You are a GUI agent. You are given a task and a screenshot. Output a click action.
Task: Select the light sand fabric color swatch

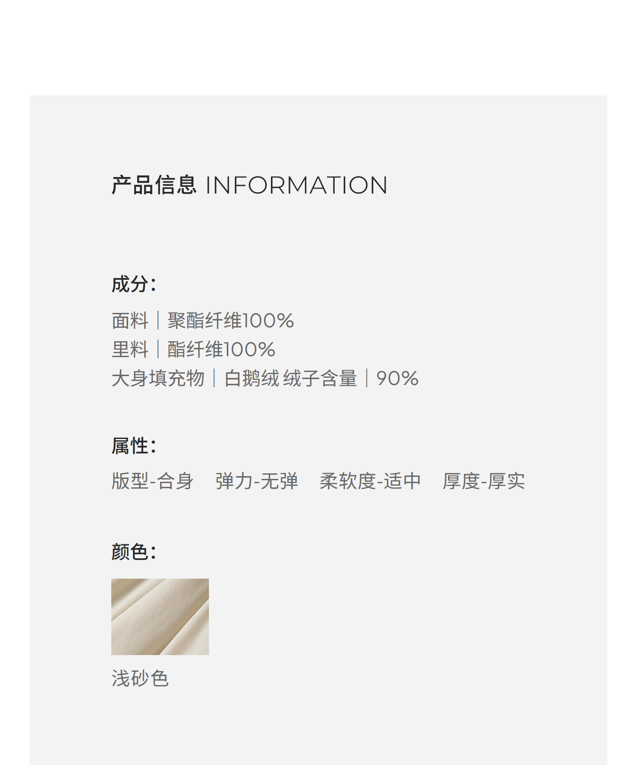point(160,616)
